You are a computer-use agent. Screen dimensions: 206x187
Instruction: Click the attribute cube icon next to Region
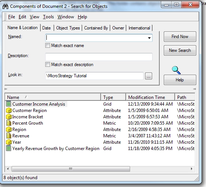(x=9, y=129)
